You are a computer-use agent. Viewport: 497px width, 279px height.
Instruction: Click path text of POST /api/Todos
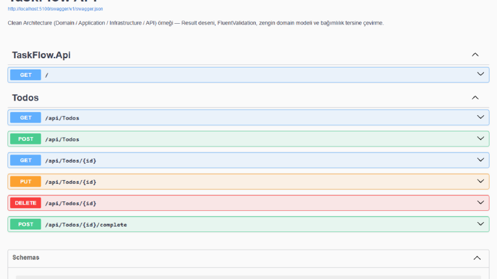[62, 139]
